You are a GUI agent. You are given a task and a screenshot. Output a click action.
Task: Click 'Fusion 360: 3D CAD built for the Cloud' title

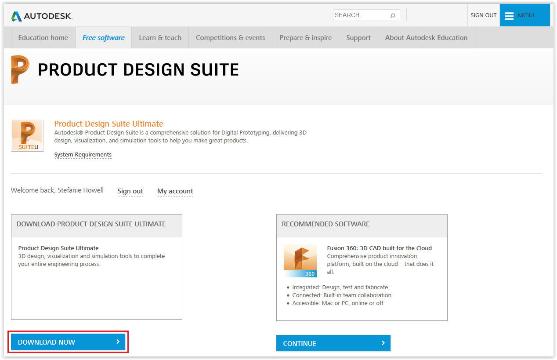pos(380,248)
